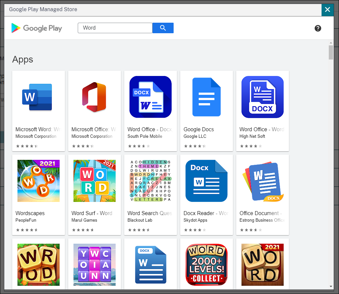Click the Google Play logo
Screen dimensions: 339x294
point(37,28)
